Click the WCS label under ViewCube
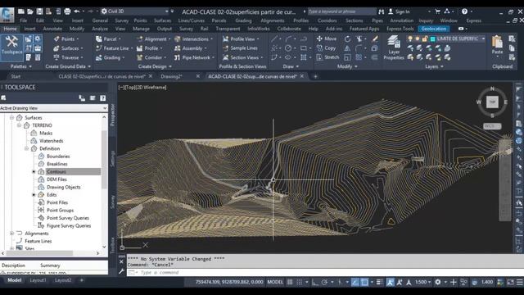This screenshot has width=524, height=295. (492, 126)
